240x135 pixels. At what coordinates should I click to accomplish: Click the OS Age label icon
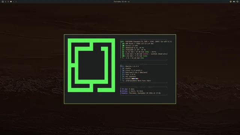click(x=121, y=89)
